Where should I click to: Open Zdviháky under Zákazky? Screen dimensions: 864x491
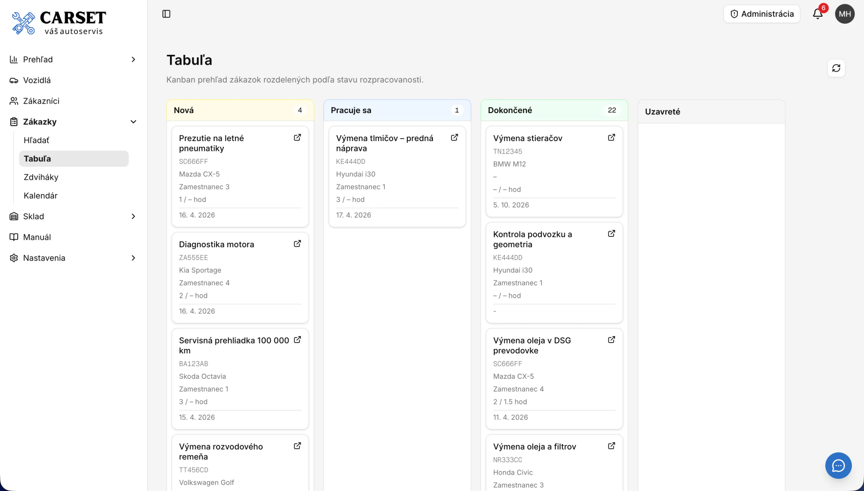[x=73, y=177]
